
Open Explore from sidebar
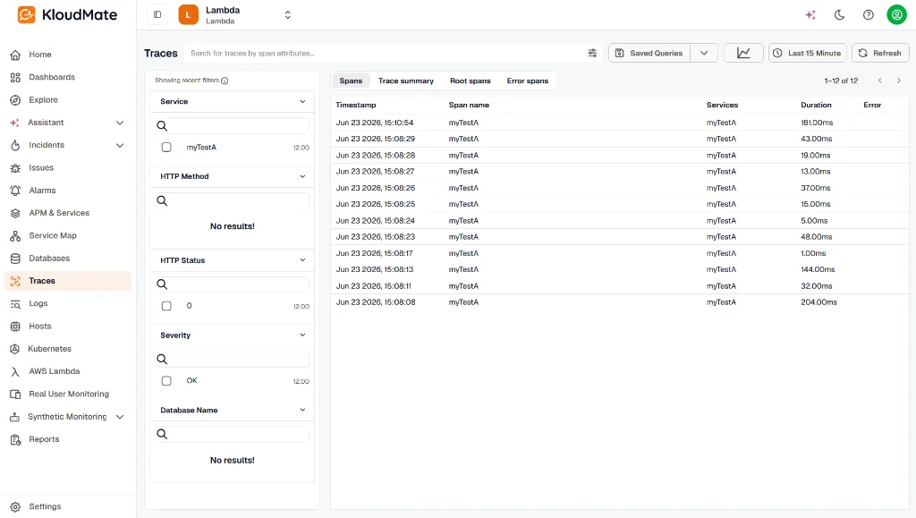68,100
